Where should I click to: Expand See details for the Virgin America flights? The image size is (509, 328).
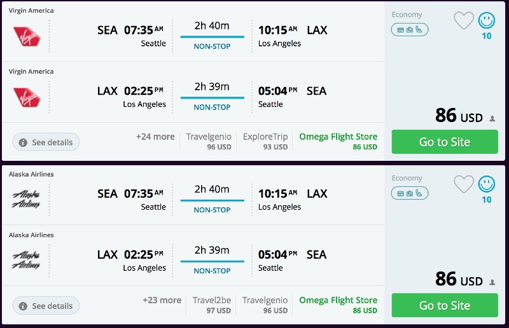(x=46, y=142)
